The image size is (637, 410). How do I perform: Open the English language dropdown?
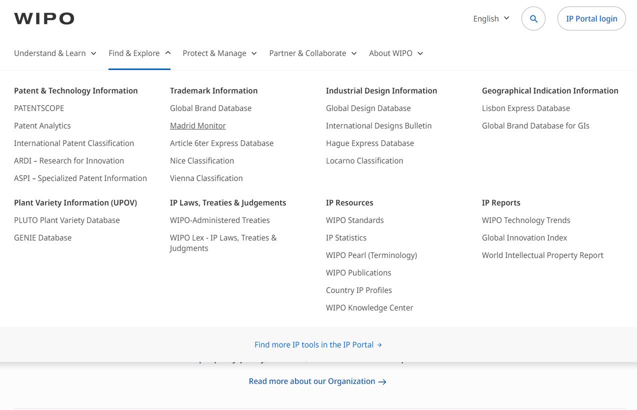pyautogui.click(x=491, y=19)
